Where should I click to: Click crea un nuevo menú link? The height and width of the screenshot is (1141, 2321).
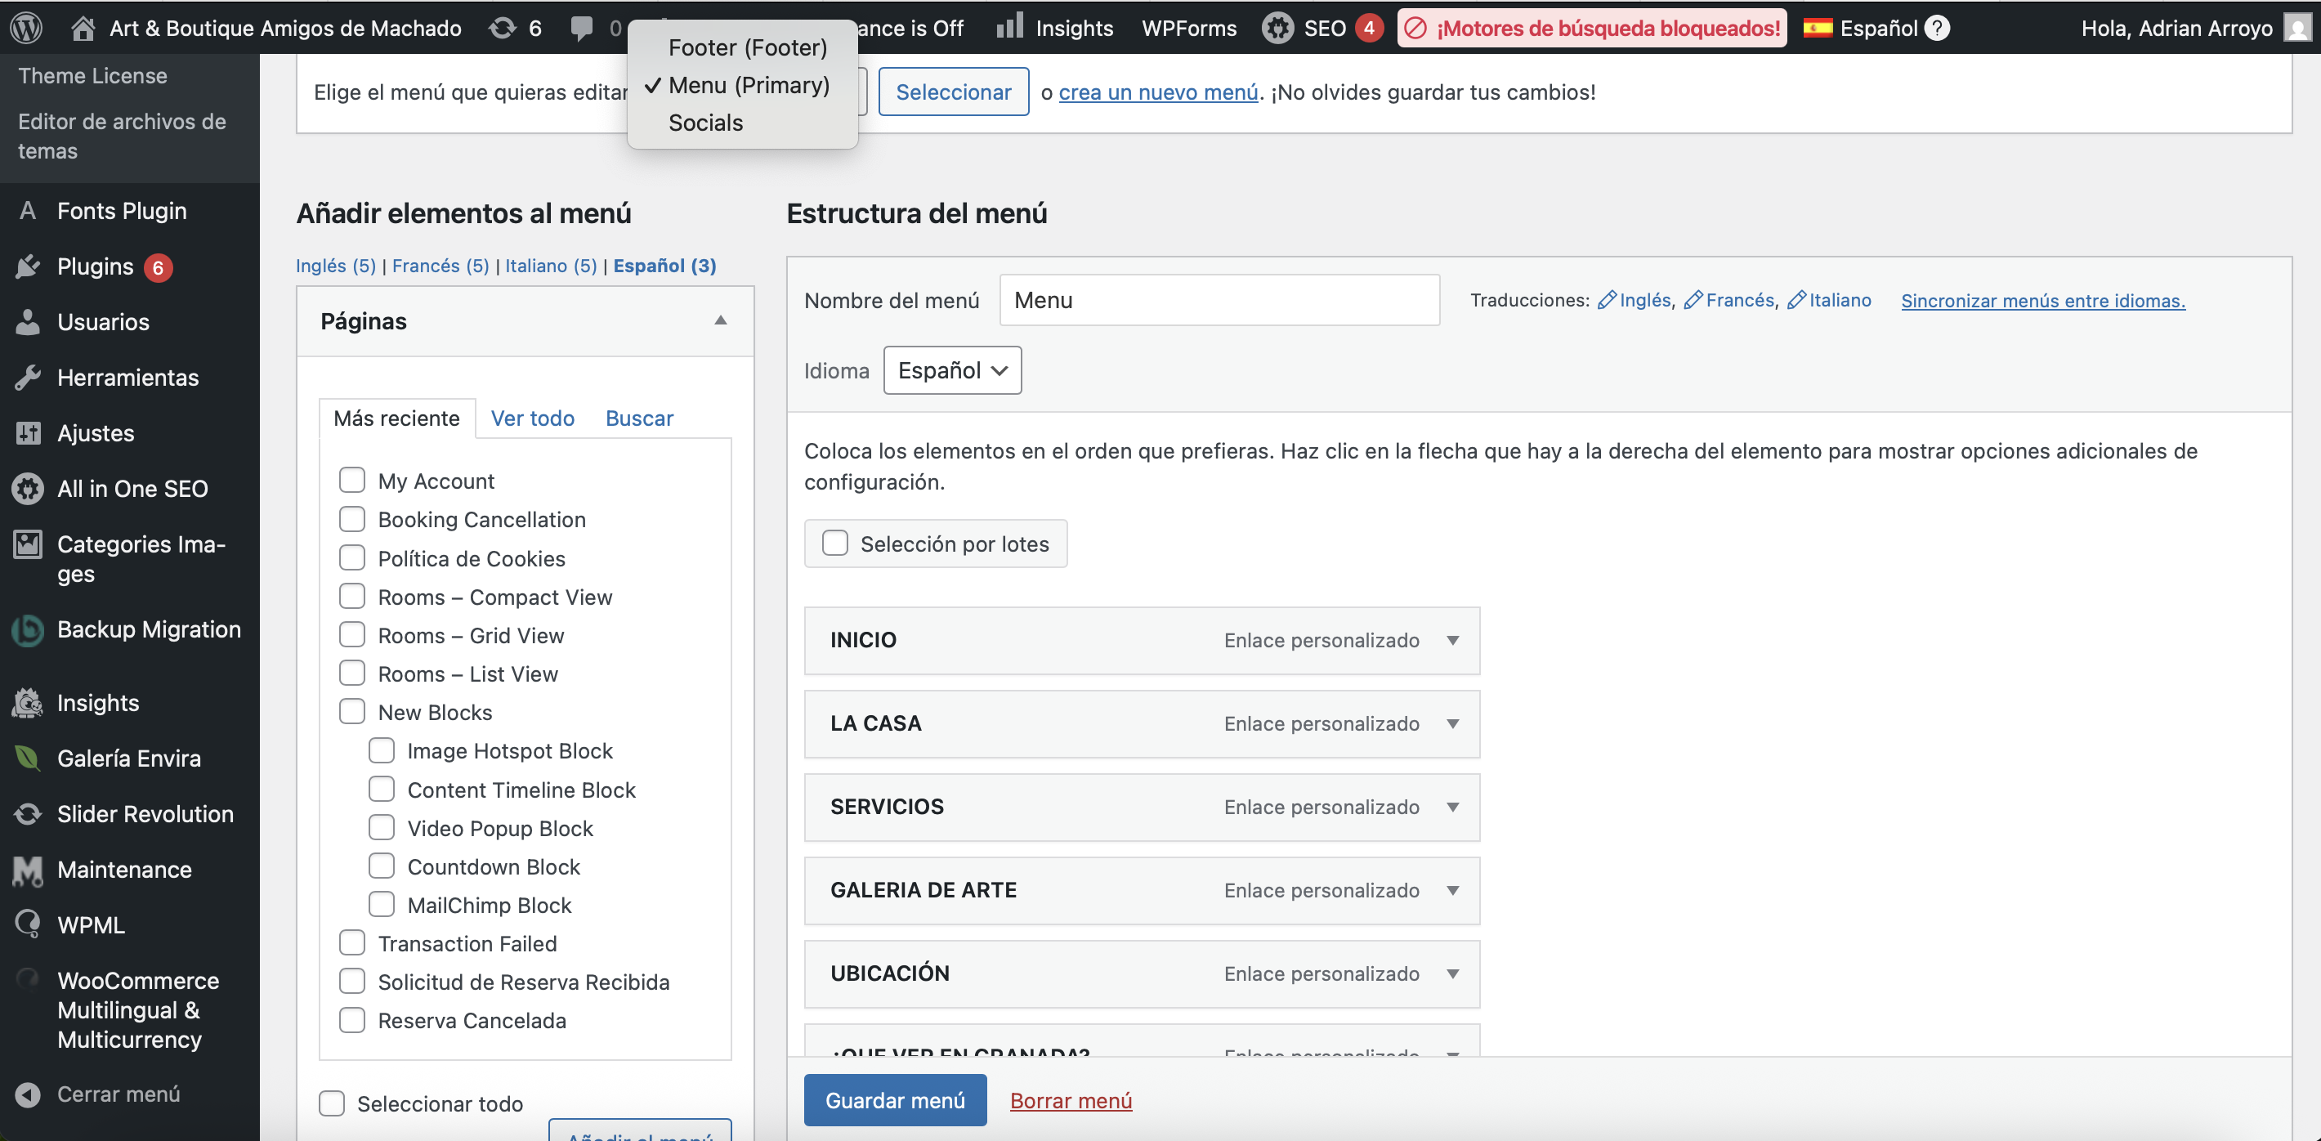tap(1158, 92)
